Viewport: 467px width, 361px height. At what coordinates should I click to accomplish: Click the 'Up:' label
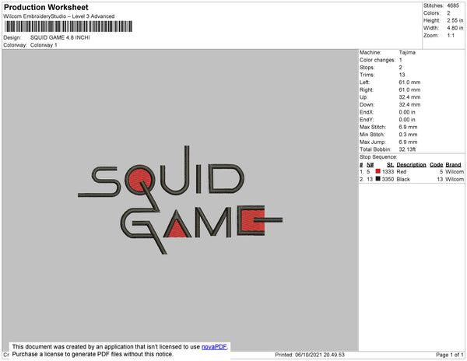pyautogui.click(x=363, y=97)
